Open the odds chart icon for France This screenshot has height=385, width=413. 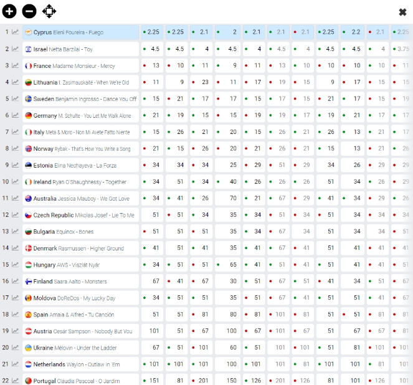pyautogui.click(x=16, y=65)
